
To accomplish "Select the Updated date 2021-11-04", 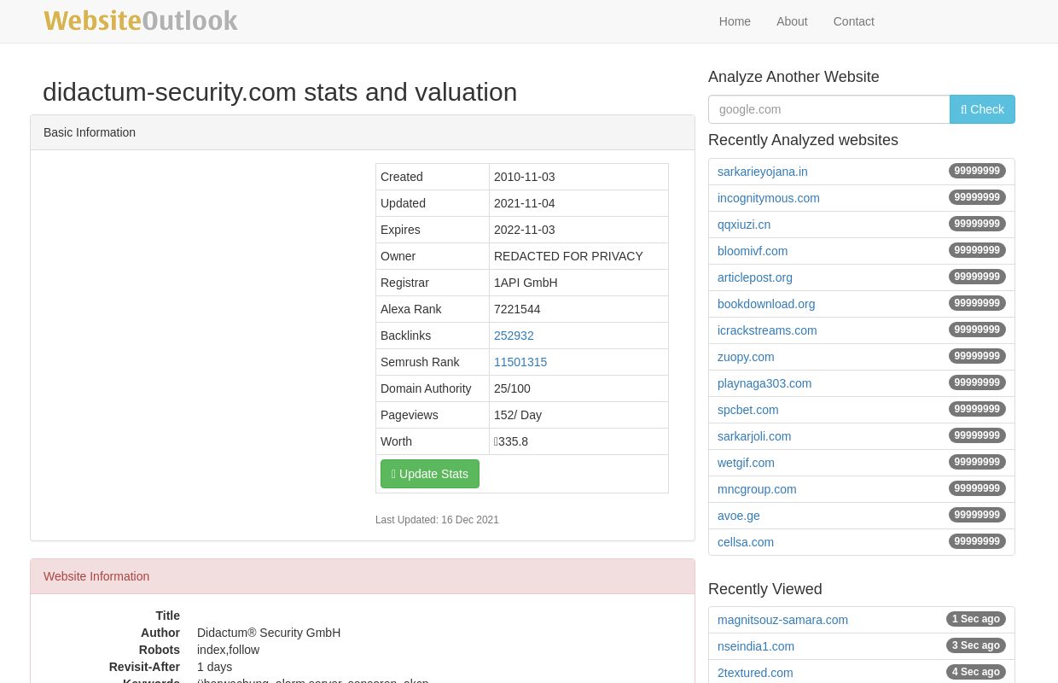I will (x=524, y=203).
